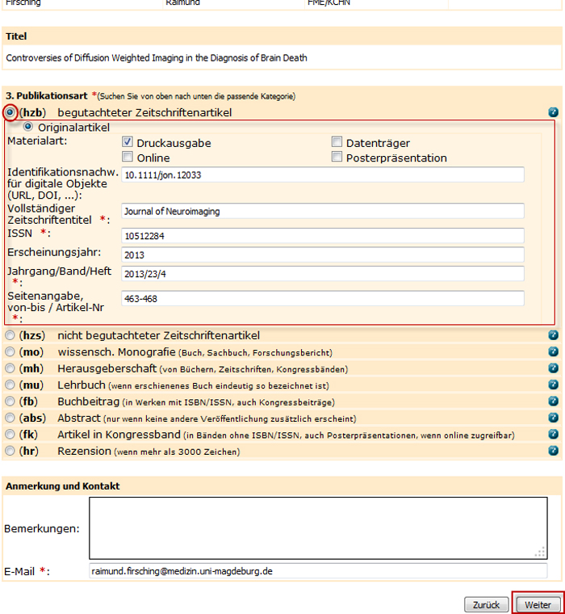Select (hzs) nicht begutachteter Zeitschriftenartikel radio
The image size is (565, 614).
point(10,335)
